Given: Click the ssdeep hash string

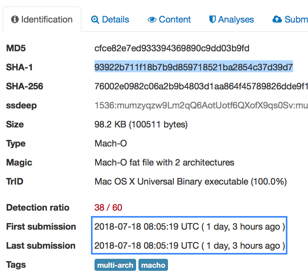Looking at the screenshot, I should [201, 106].
